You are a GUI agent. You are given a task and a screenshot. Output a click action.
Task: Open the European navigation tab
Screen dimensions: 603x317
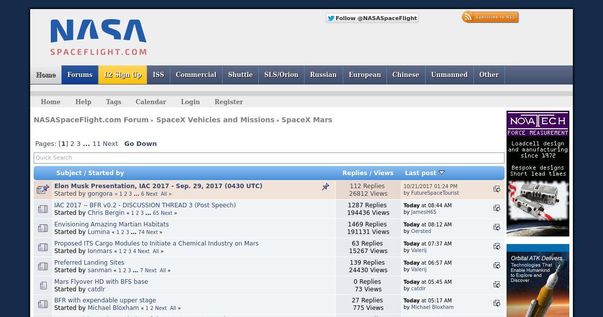pos(365,75)
